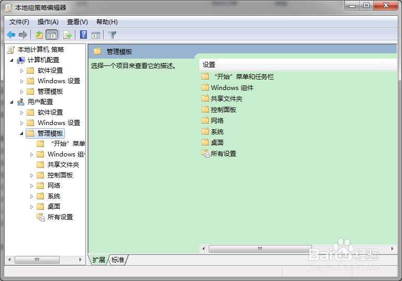
Task: Click the 计算机配置 computer icon in tree
Action: point(21,60)
